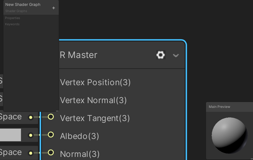Click the New Shader Graph blackboard title
Image resolution: width=253 pixels, height=160 pixels.
(x=23, y=5)
